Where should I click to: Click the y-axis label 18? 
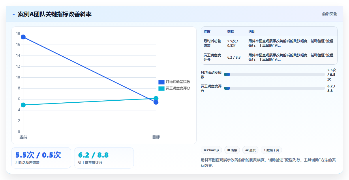pos(18,34)
